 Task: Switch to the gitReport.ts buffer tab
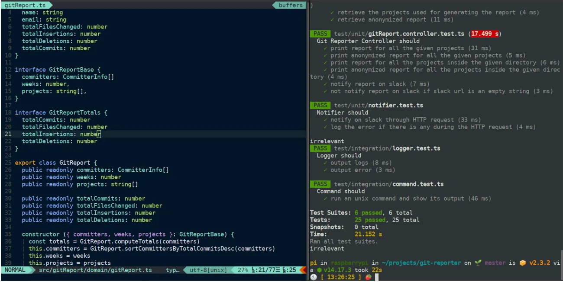25,5
